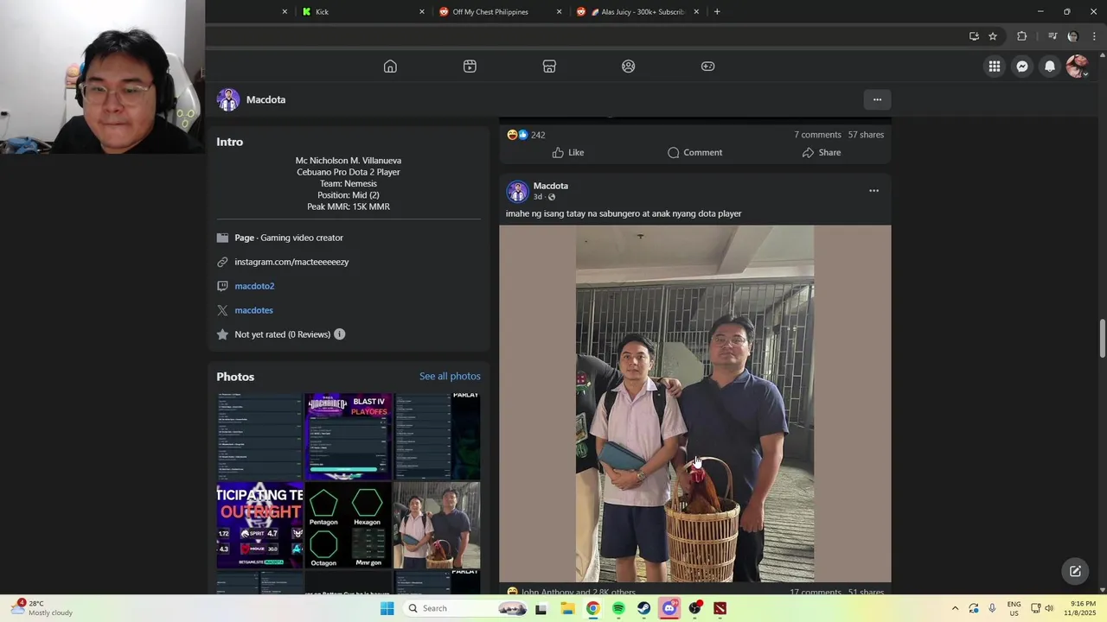Click the page vertical scrollbar thumb
The image size is (1107, 622).
pyautogui.click(x=1102, y=338)
